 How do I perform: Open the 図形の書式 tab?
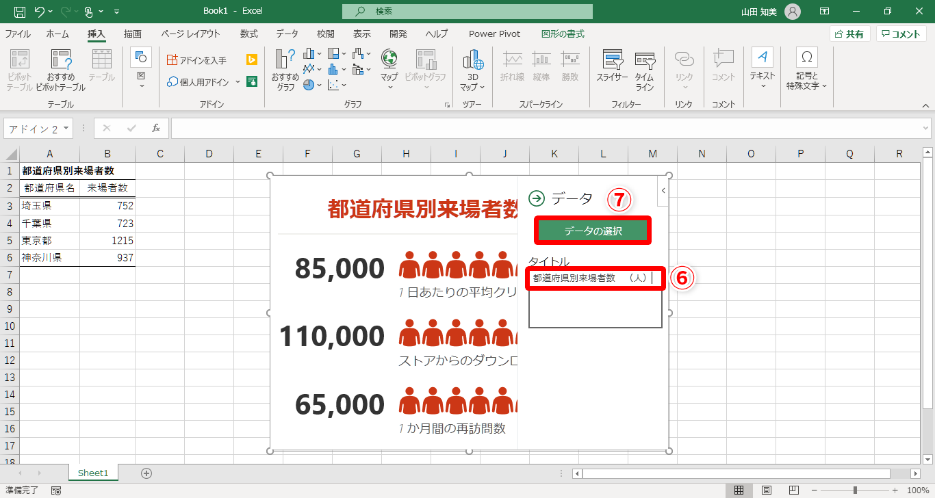[x=563, y=34]
